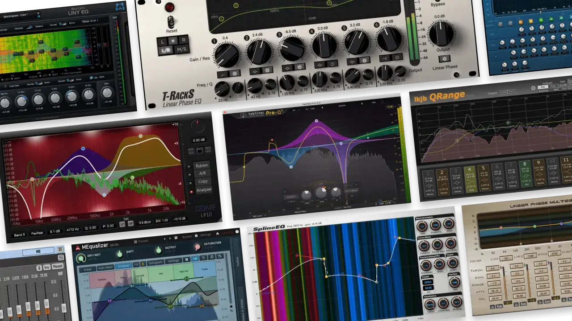Click the Load preset button in QRange
The height and width of the screenshot is (321, 572).
(504, 92)
